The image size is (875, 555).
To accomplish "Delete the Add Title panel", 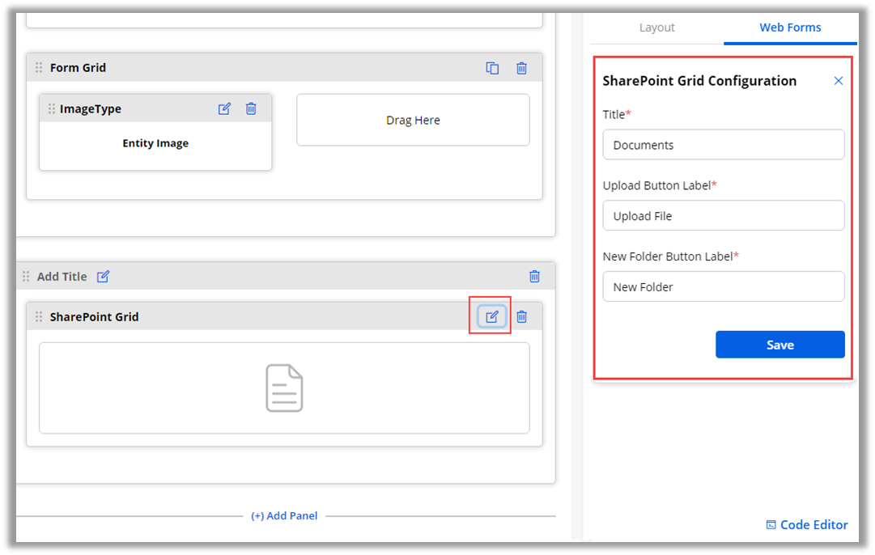I will 534,277.
